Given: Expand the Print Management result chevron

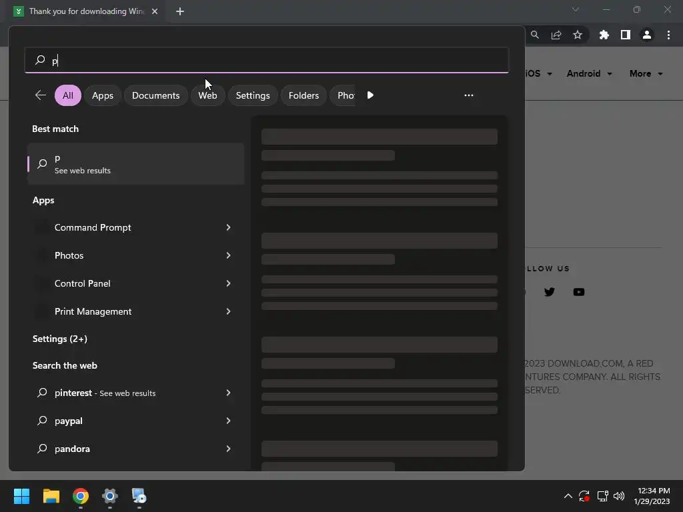Looking at the screenshot, I should 228,311.
